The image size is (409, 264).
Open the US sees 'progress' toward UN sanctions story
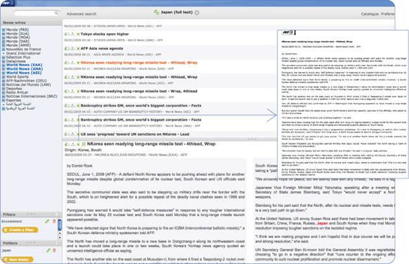tap(135, 134)
